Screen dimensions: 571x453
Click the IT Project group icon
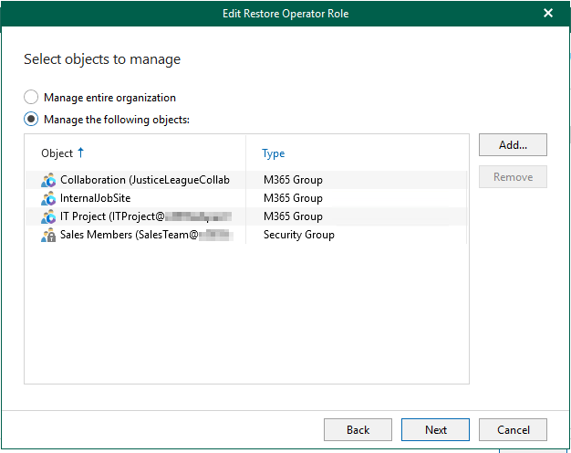point(49,216)
